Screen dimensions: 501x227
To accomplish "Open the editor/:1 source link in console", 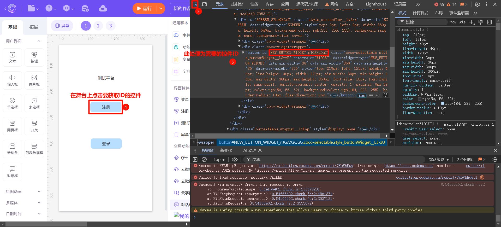I will click(x=475, y=166).
